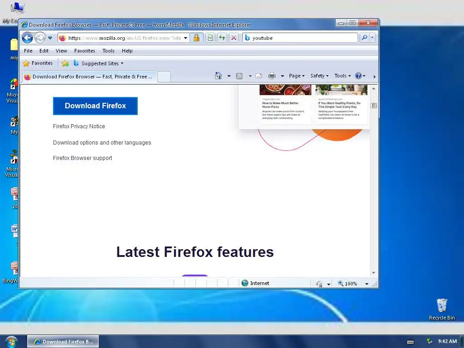Viewport: 464px width, 348px height.
Task: Click the on-screen keyboard tray icon
Action: tap(411, 342)
